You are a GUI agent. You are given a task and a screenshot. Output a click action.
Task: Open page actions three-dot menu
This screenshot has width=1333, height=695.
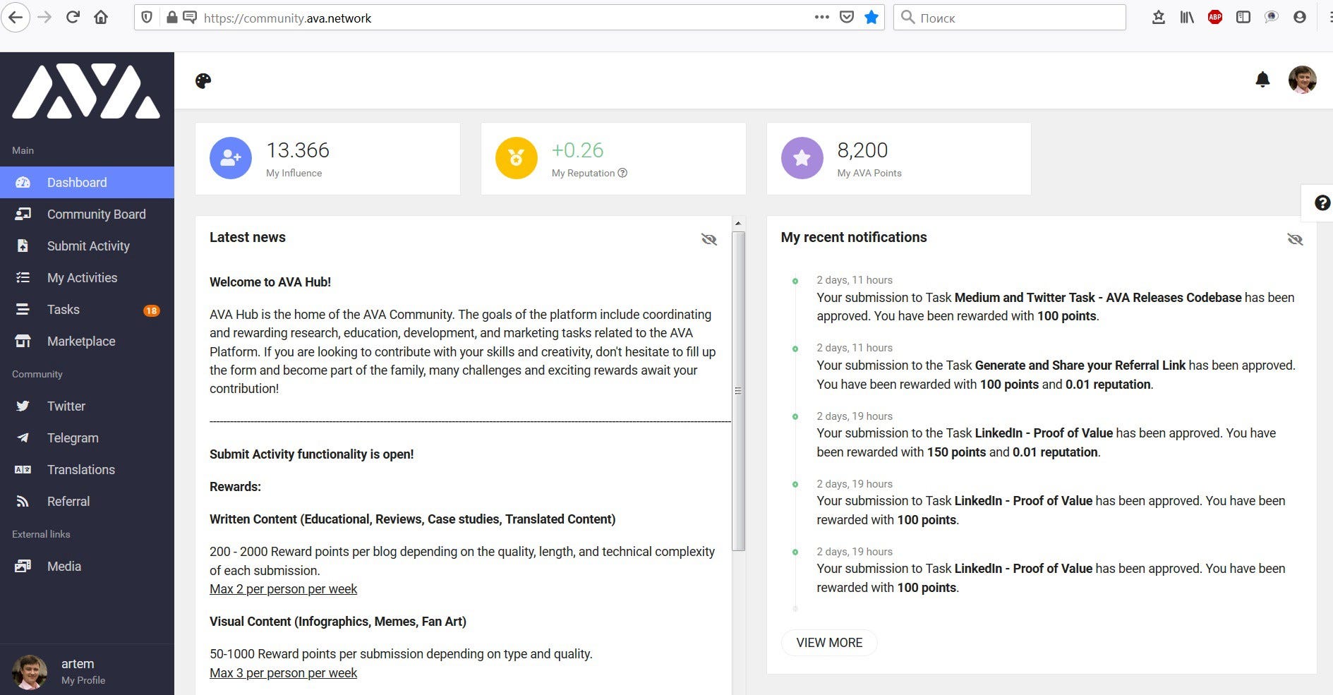tap(821, 18)
